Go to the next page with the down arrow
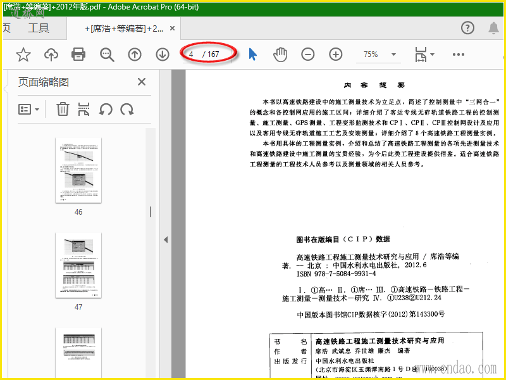 click(163, 54)
